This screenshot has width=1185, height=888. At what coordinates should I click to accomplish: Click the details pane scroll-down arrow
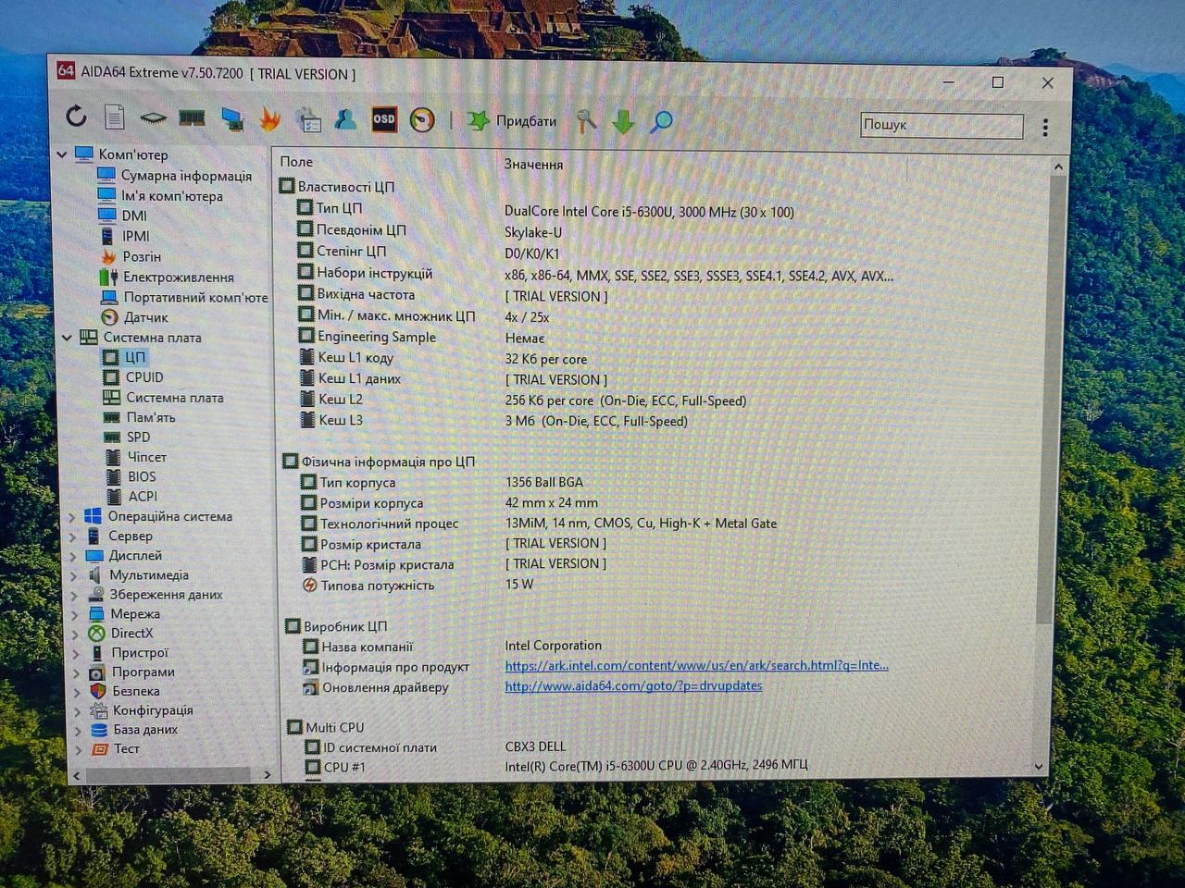(1039, 766)
